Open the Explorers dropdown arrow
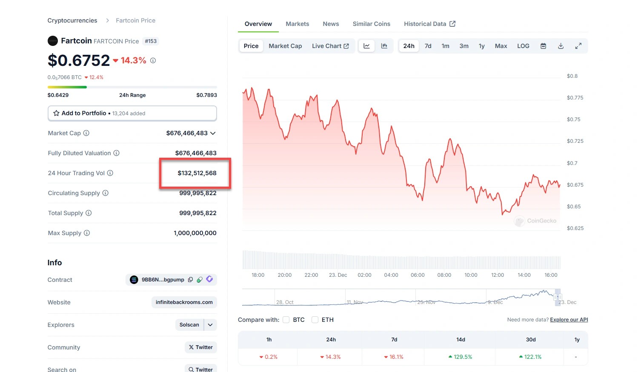The image size is (638, 372). [x=210, y=325]
